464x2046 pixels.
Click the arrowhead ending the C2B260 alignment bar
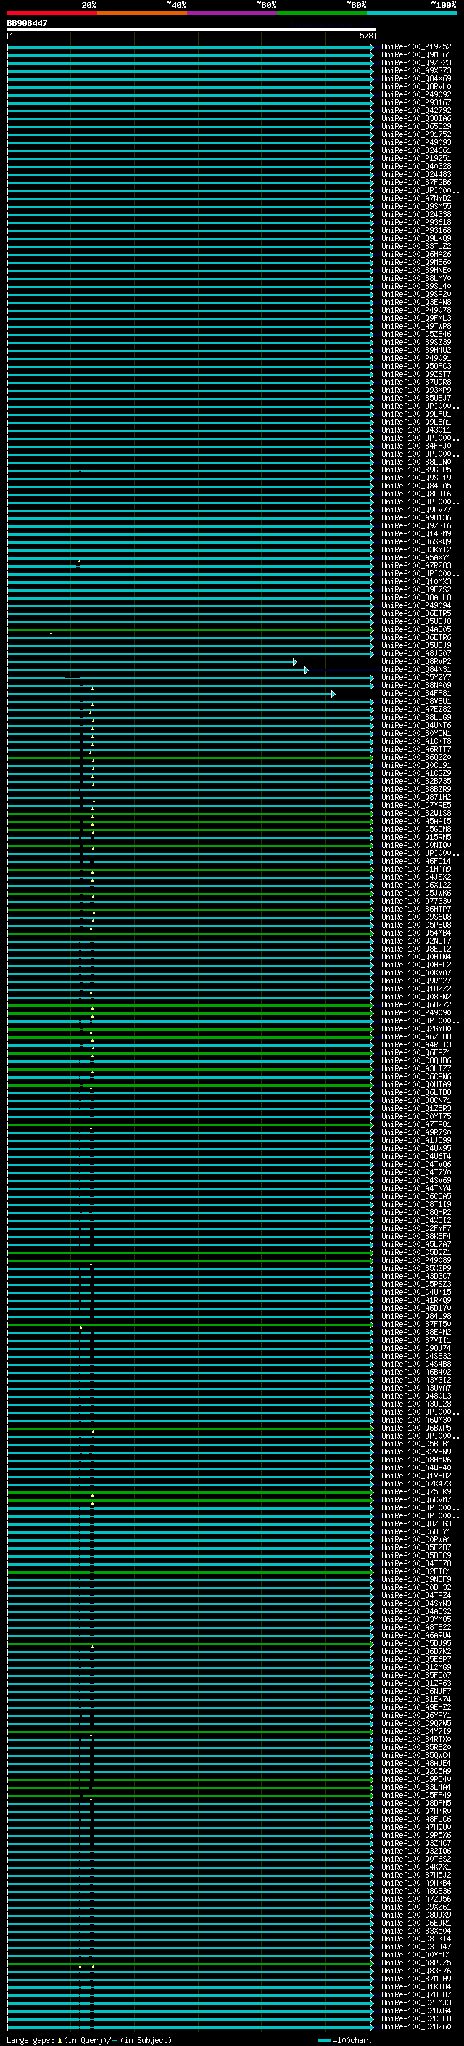(371, 2026)
